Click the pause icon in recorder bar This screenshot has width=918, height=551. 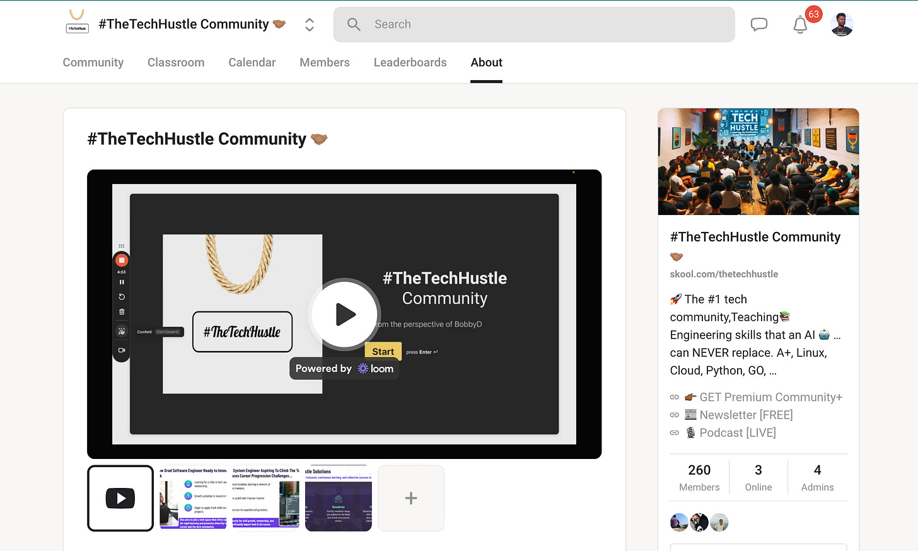pyautogui.click(x=122, y=282)
